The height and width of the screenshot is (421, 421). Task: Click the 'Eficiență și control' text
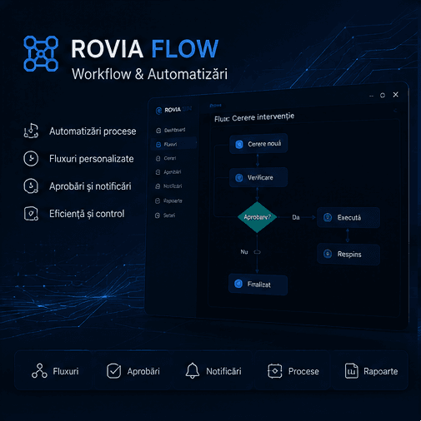pos(87,214)
